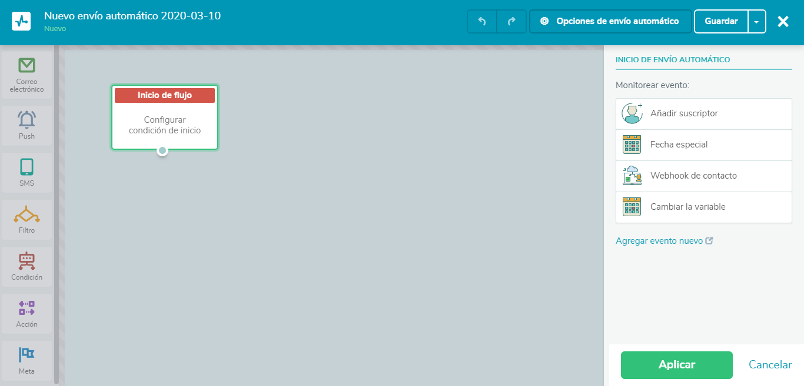Image resolution: width=804 pixels, height=386 pixels.
Task: Choose the Filtro block in sidebar
Action: coord(26,220)
